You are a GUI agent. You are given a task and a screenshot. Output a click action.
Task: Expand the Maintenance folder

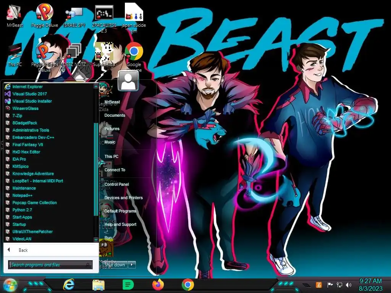(49, 188)
